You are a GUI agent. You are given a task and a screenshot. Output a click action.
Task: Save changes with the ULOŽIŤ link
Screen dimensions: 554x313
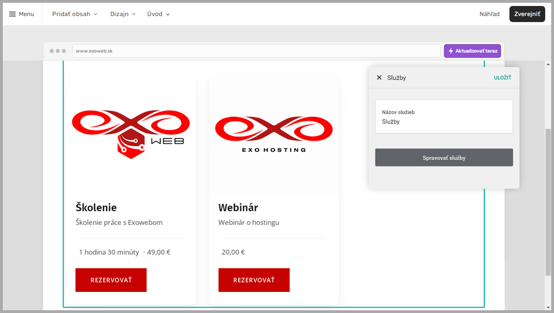tap(502, 78)
